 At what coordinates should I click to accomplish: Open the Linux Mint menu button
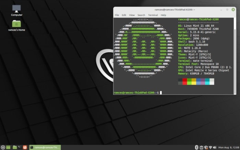click(3, 147)
